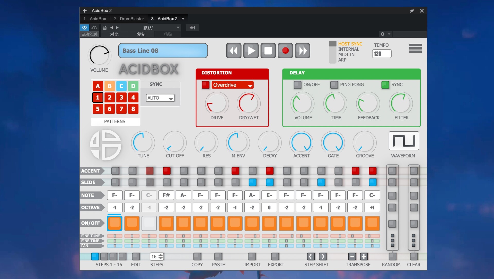Open the AUTO sync dropdown

[160, 98]
